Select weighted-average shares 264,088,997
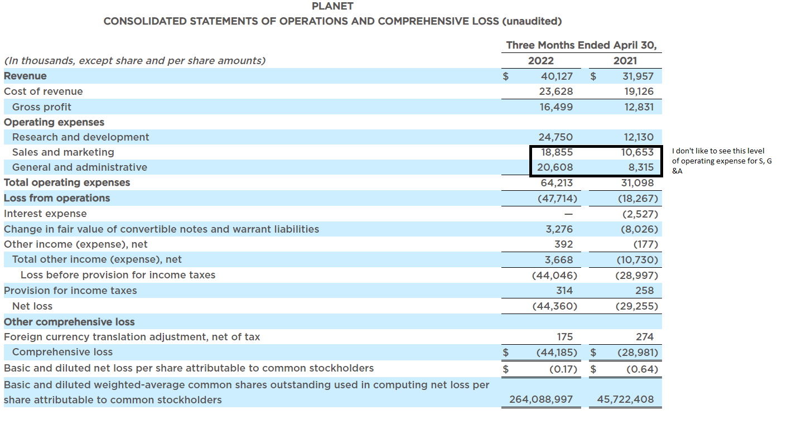Image resolution: width=802 pixels, height=429 pixels. [541, 400]
